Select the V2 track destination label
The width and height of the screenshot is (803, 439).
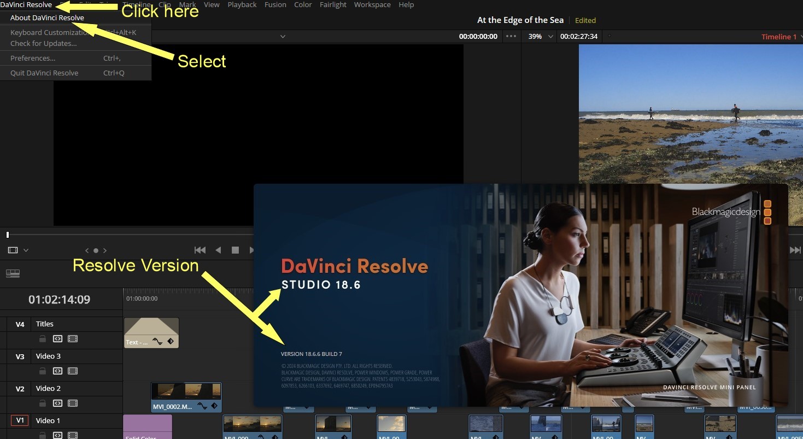20,389
